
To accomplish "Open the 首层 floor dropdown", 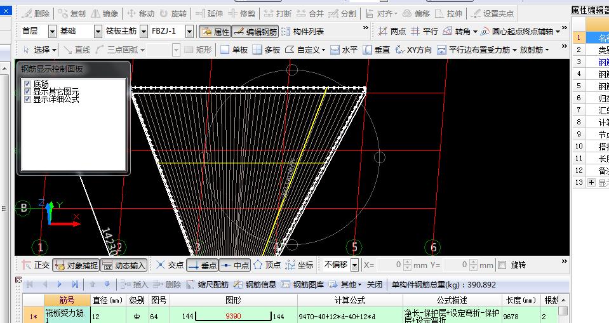I will (x=52, y=32).
